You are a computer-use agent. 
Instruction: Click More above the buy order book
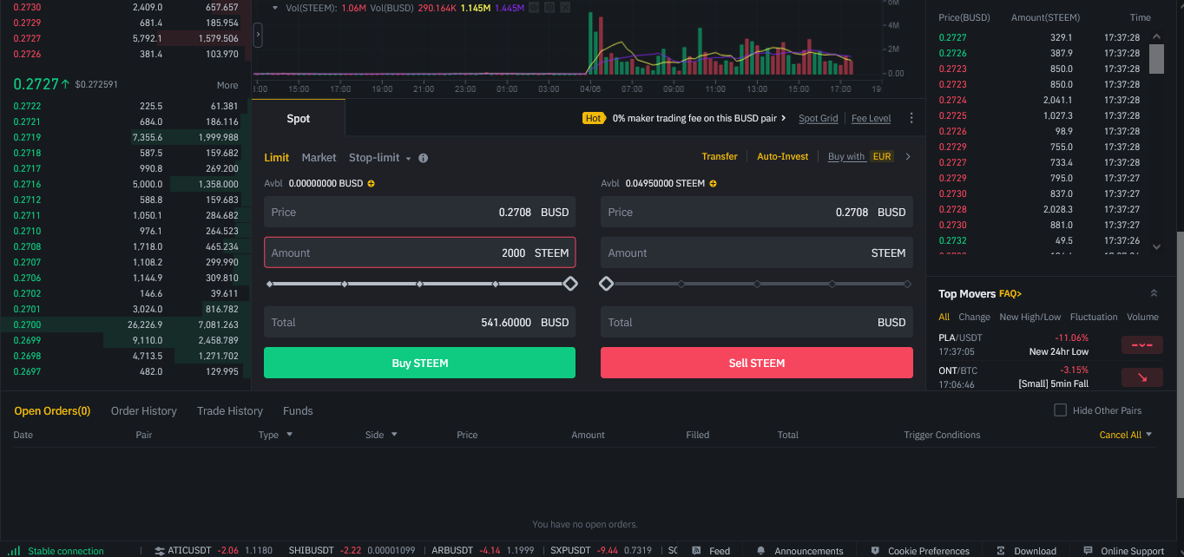[227, 85]
